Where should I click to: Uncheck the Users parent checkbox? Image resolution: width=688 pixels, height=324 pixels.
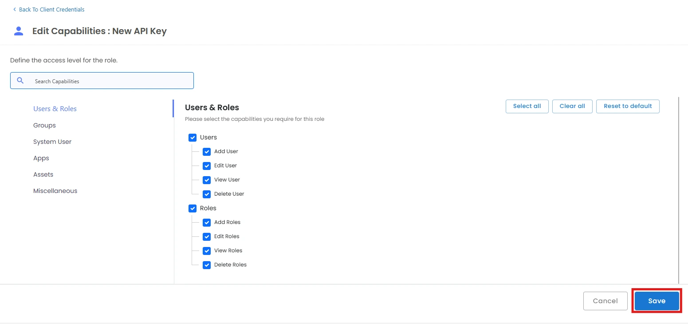point(193,137)
